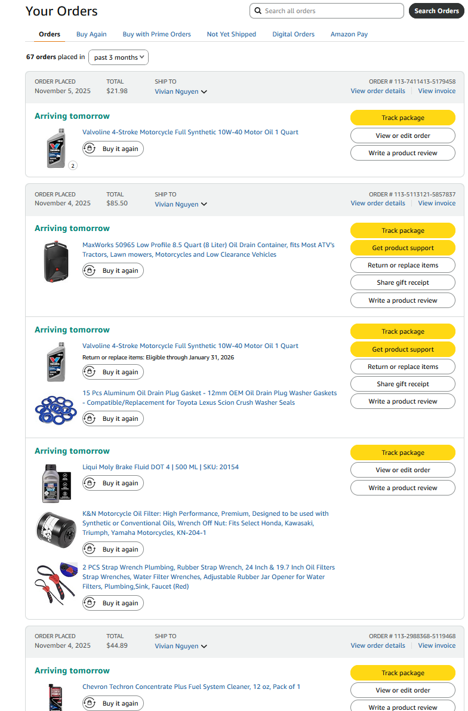
Task: Track package for the MaxWorks drain container
Action: pos(403,230)
